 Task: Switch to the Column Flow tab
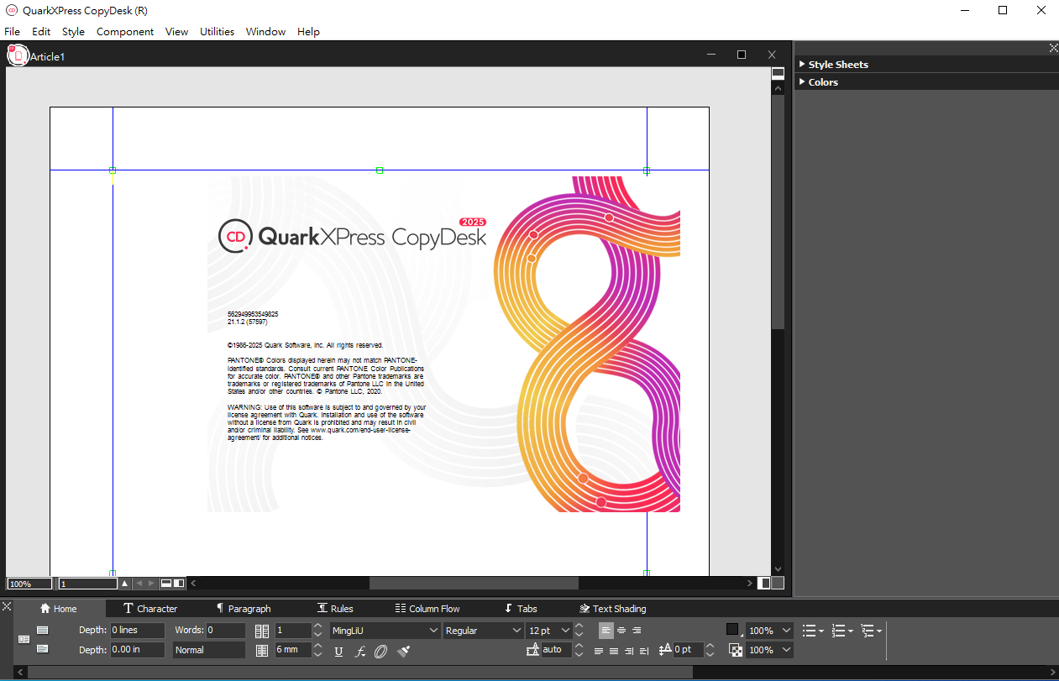[427, 609]
